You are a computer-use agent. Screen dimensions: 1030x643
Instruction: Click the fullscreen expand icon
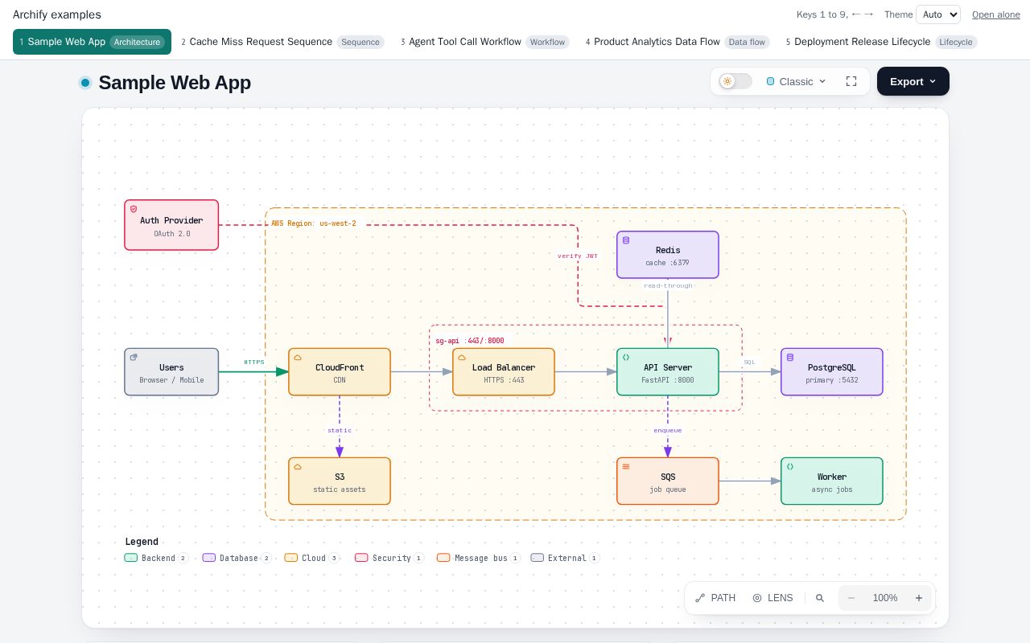point(851,81)
